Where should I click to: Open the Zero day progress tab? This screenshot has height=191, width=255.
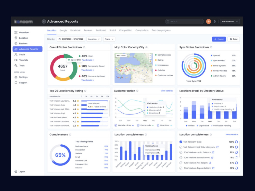click(x=161, y=30)
